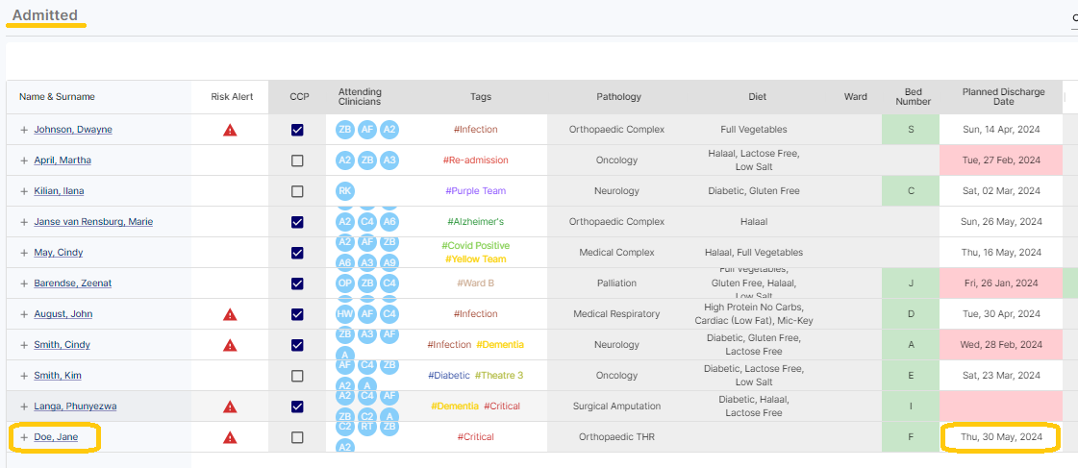1078x468 pixels.
Task: Tick CCP checkbox for Doe, Jane
Action: (297, 437)
